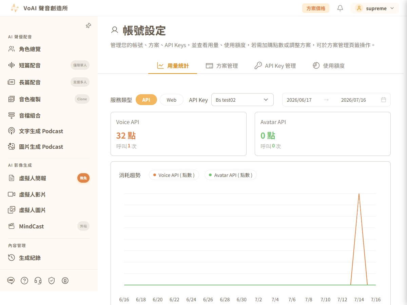Click the 虛擬人圖片 image icon

coord(12,210)
